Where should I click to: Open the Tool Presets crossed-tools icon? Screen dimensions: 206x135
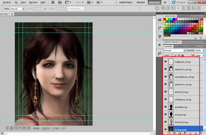160,53
